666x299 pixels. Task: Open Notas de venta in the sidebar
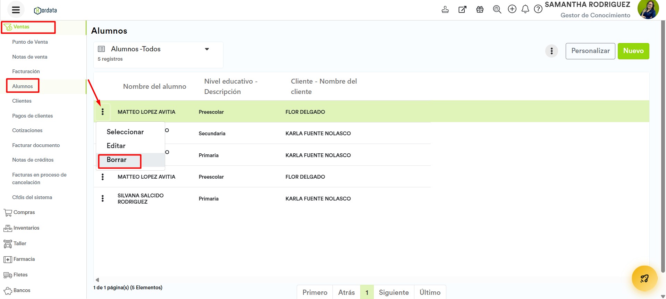coord(29,57)
